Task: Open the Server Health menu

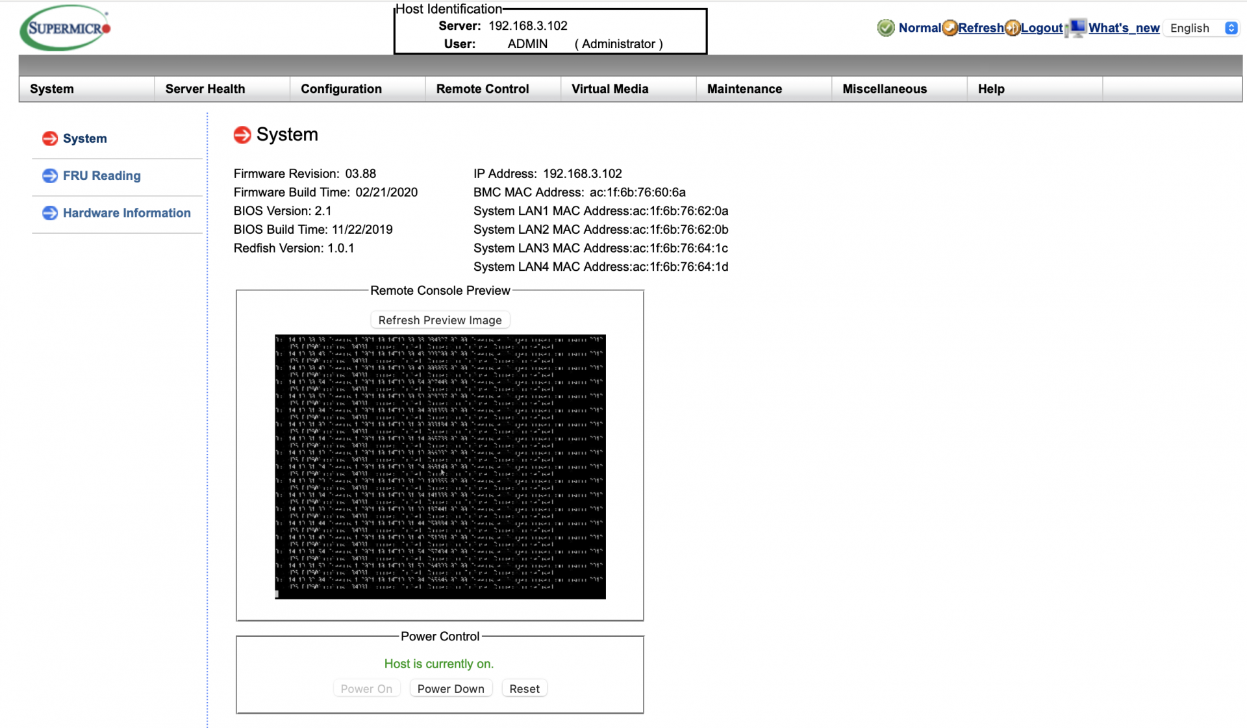Action: [205, 89]
